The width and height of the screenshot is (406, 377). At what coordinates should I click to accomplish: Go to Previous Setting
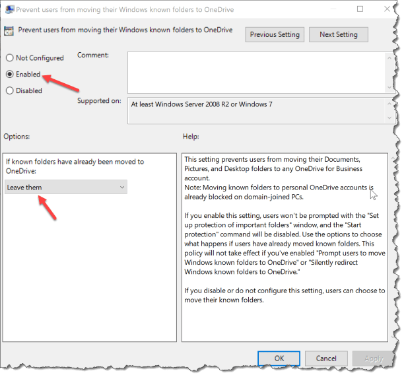pyautogui.click(x=275, y=34)
